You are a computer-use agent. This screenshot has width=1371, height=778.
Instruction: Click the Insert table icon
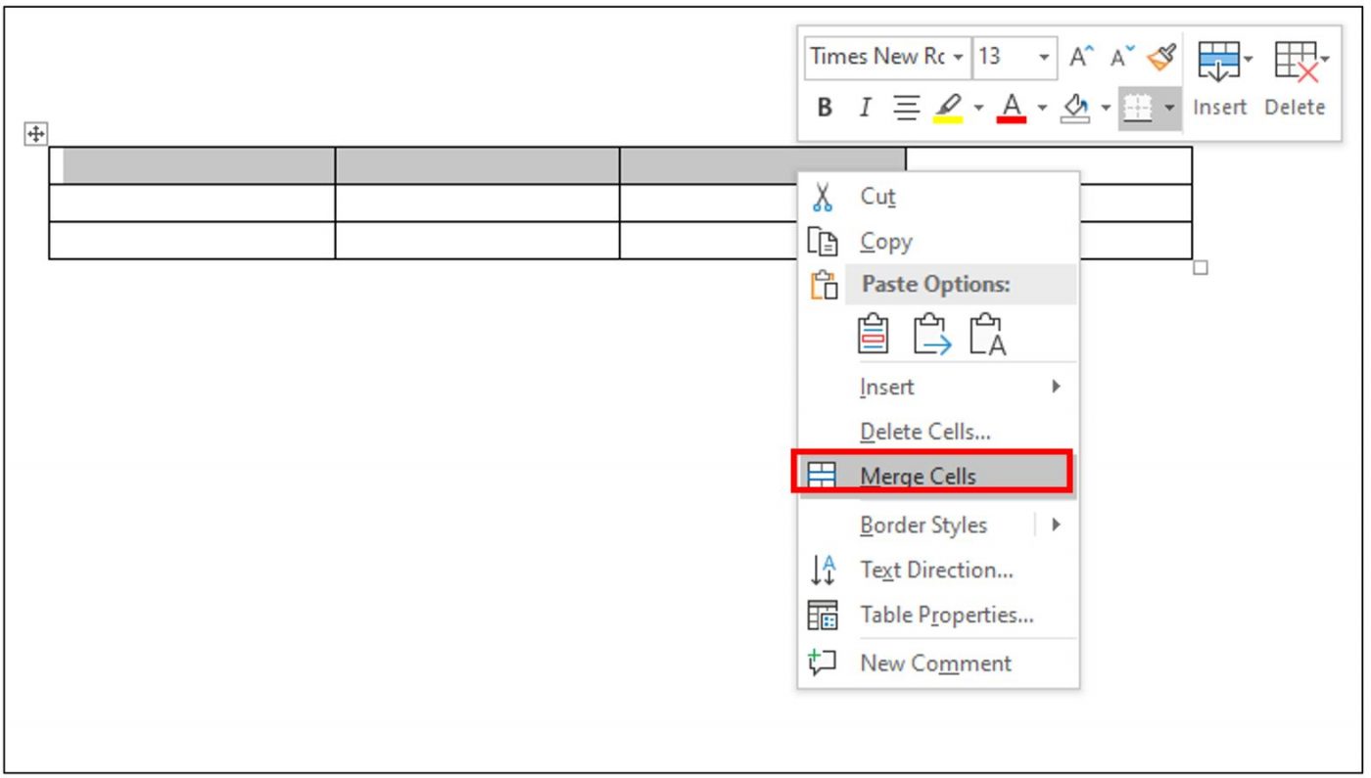tap(1219, 60)
